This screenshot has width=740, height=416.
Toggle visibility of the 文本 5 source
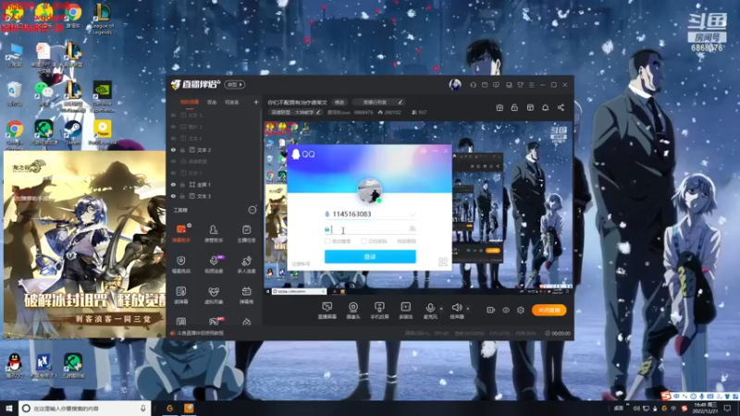coord(173,115)
